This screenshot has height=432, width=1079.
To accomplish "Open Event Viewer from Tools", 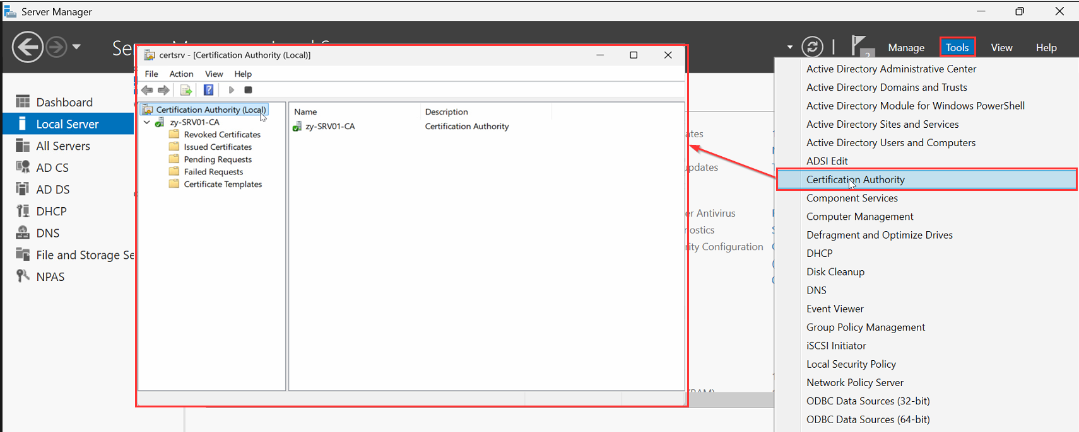I will (x=835, y=309).
